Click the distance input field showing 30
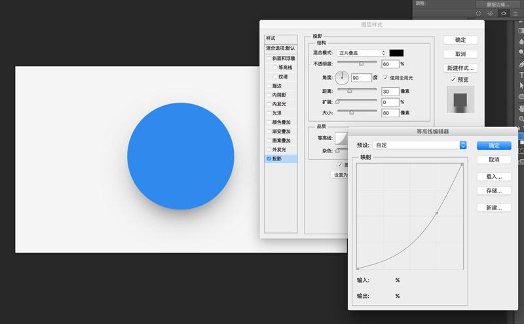524x324 pixels. pos(390,91)
